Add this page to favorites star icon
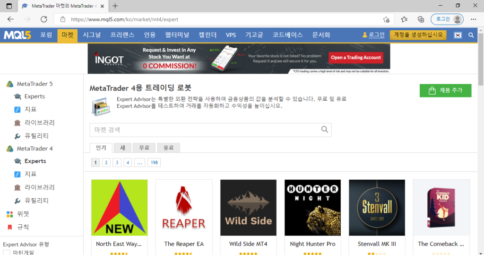The width and height of the screenshot is (484, 255). pos(386,19)
